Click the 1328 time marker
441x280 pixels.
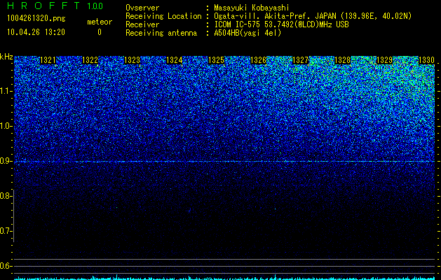pyautogui.click(x=343, y=60)
